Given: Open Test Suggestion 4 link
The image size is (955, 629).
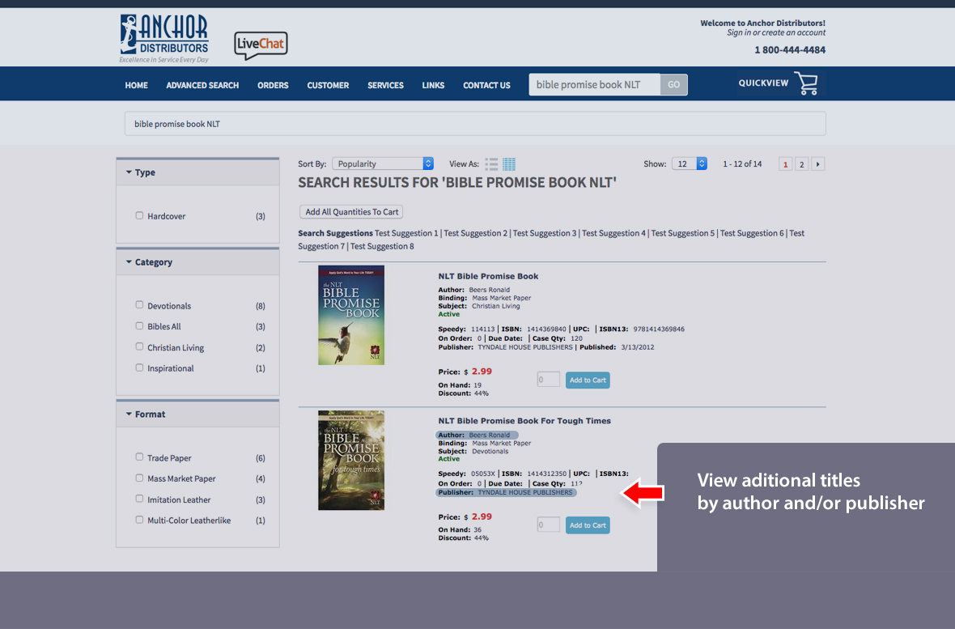Looking at the screenshot, I should click(614, 233).
